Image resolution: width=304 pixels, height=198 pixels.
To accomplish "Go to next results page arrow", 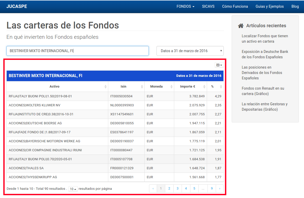I will click(220, 188).
